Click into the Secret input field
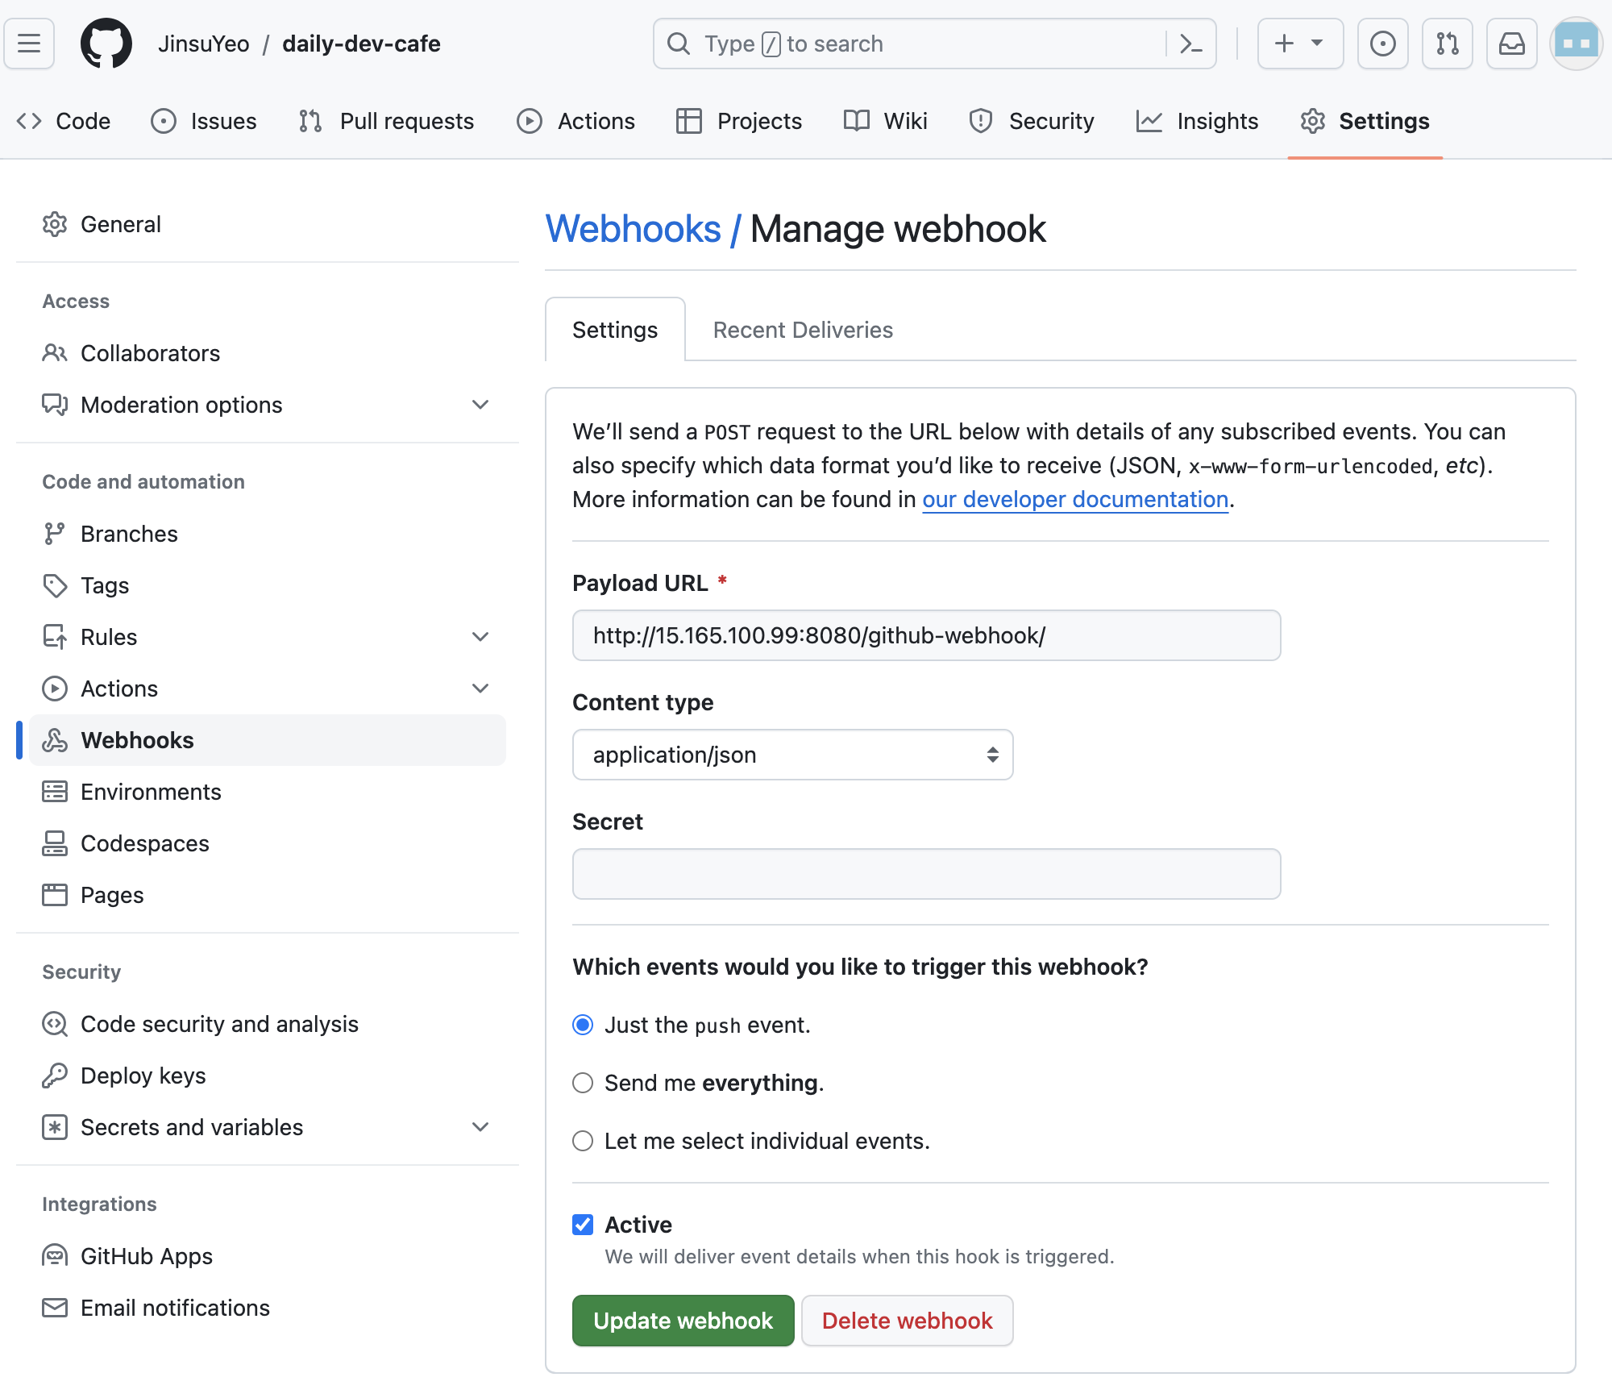Image resolution: width=1612 pixels, height=1398 pixels. pos(926,874)
